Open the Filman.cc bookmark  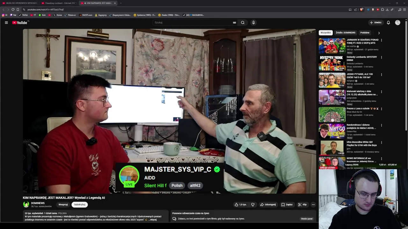tap(70, 15)
